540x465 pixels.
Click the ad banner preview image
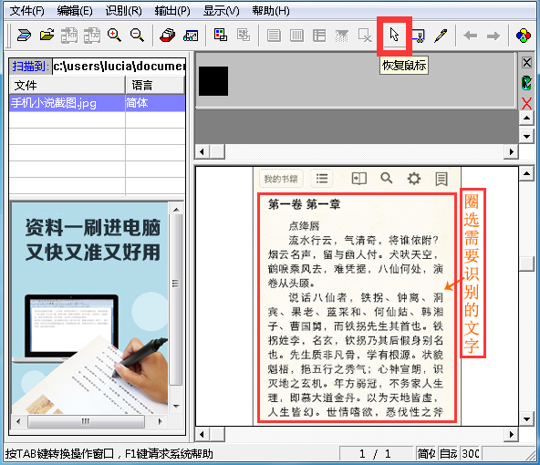point(89,308)
